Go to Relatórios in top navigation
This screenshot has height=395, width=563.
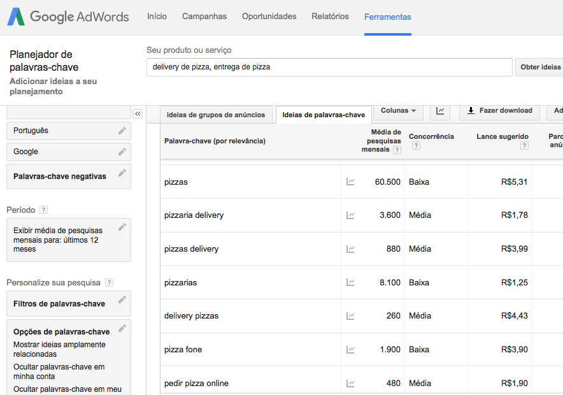tap(330, 17)
